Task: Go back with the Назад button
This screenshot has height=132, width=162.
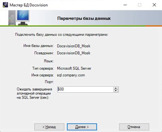Action: [x=49, y=127]
